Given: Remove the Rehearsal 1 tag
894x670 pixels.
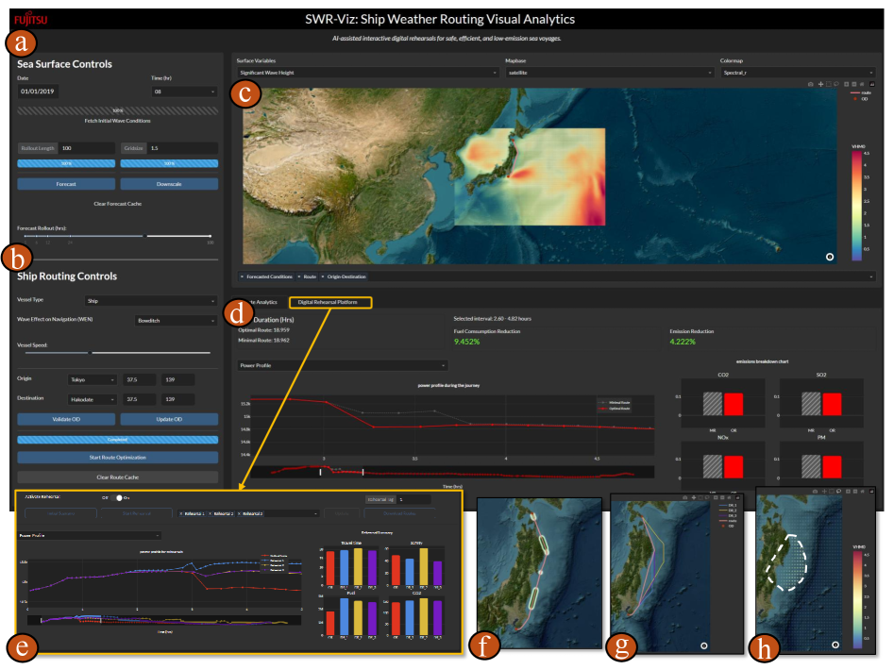Looking at the screenshot, I should coord(180,513).
